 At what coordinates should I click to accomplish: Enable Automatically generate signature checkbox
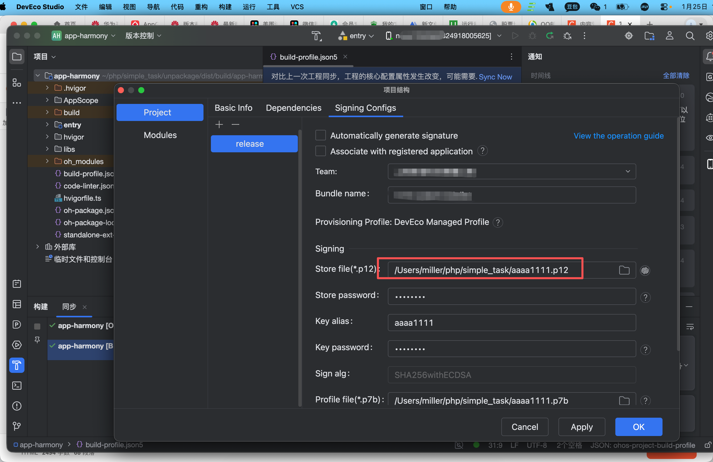point(321,135)
